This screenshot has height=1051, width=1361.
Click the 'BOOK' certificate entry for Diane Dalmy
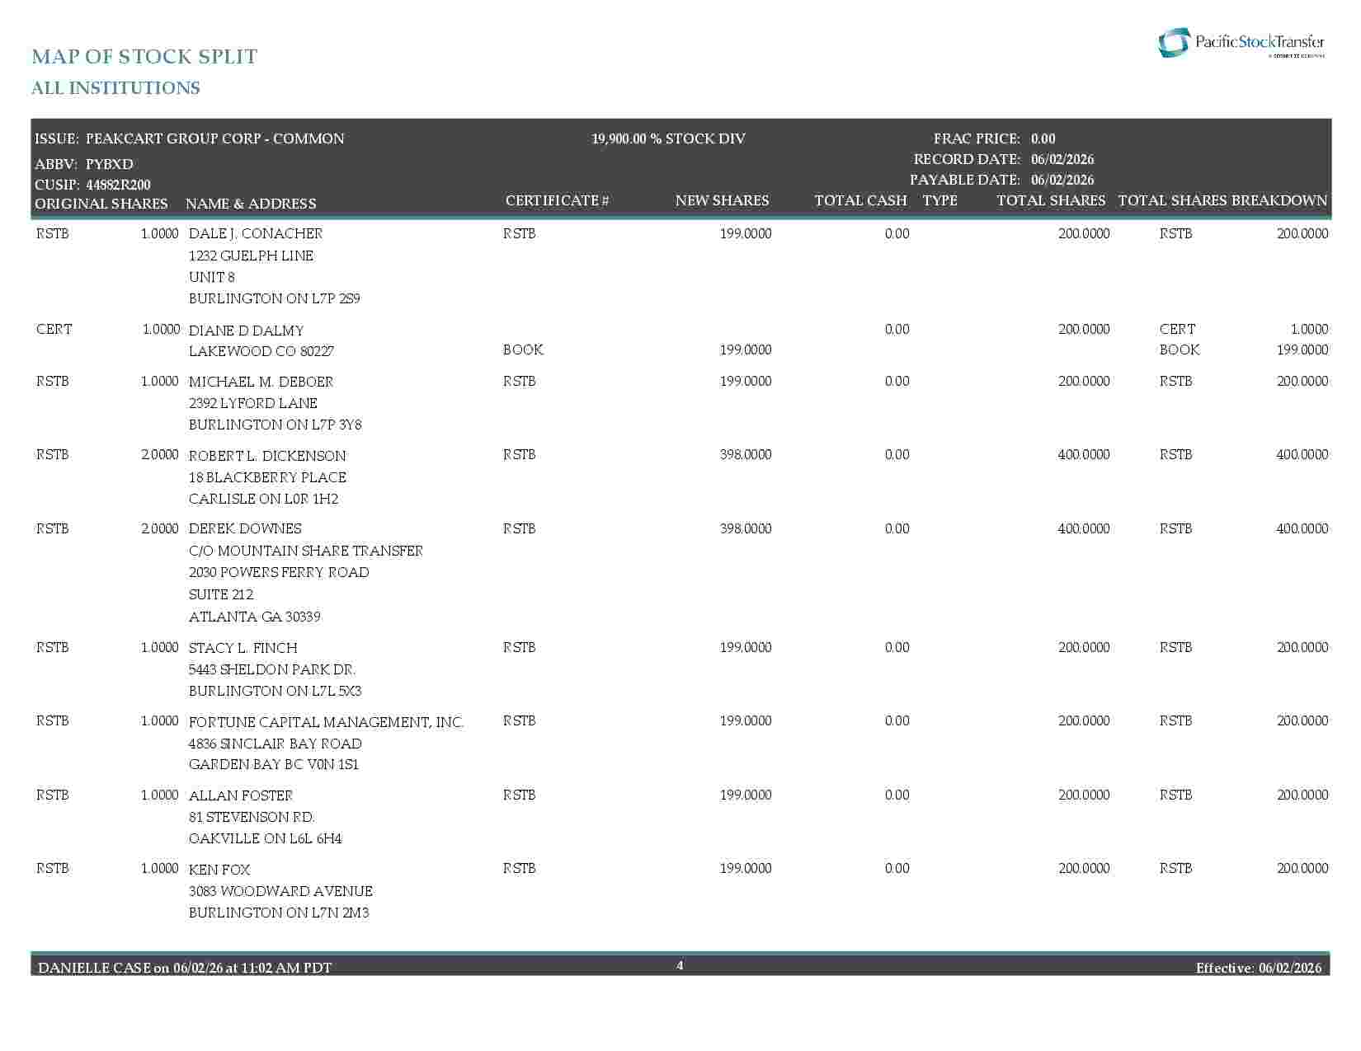click(x=523, y=350)
